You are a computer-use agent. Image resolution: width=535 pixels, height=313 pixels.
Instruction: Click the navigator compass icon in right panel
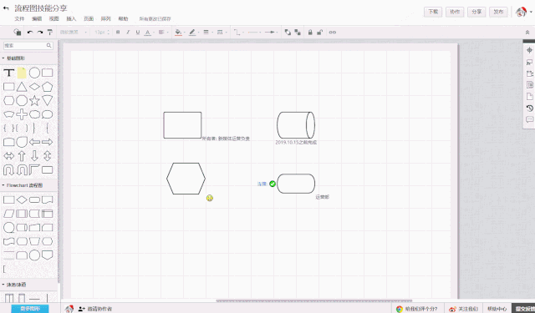click(529, 50)
